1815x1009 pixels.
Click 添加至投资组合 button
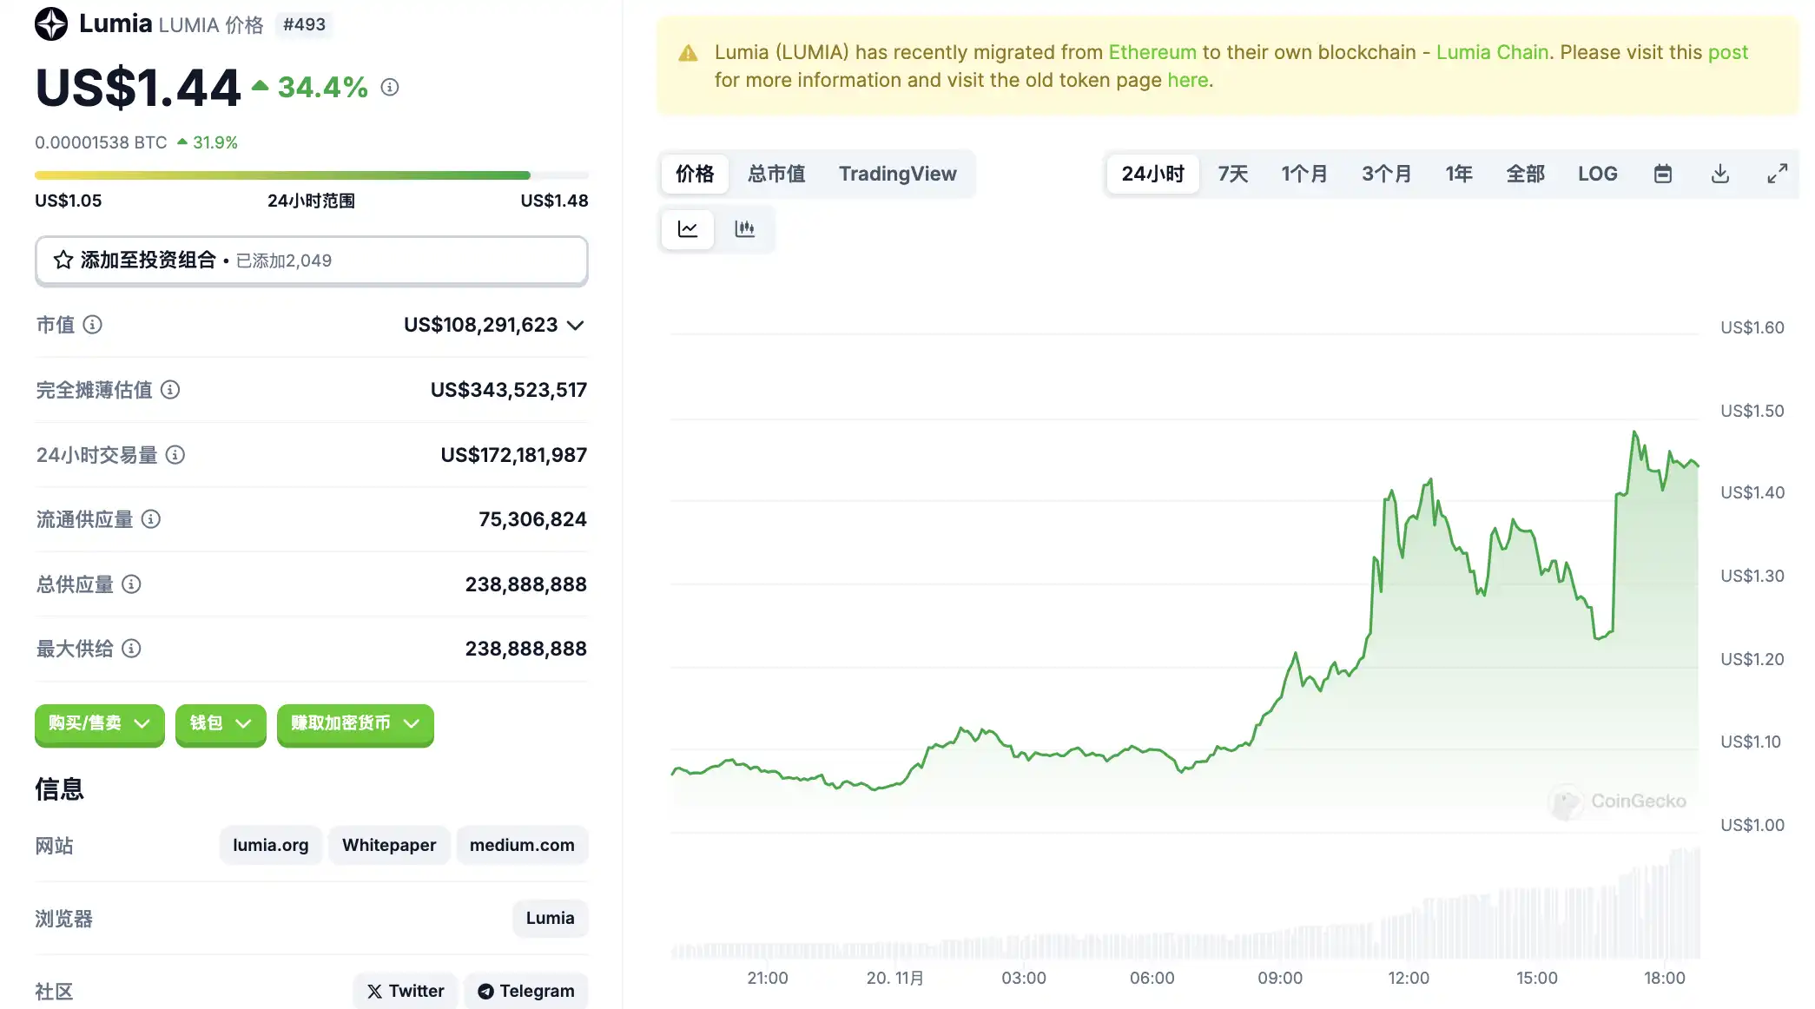coord(312,260)
